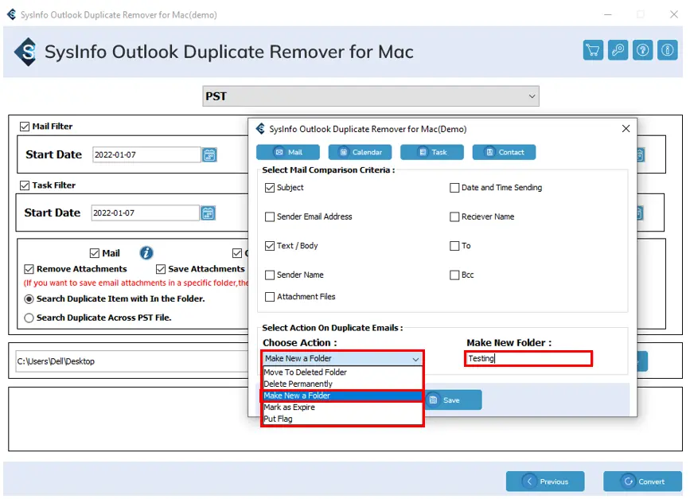Check Sender Email Address option
690x499 pixels.
tap(270, 217)
